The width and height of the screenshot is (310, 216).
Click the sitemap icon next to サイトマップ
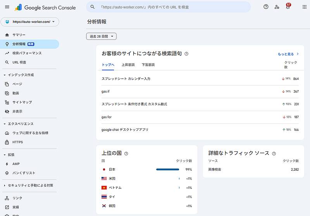[x=7, y=102]
